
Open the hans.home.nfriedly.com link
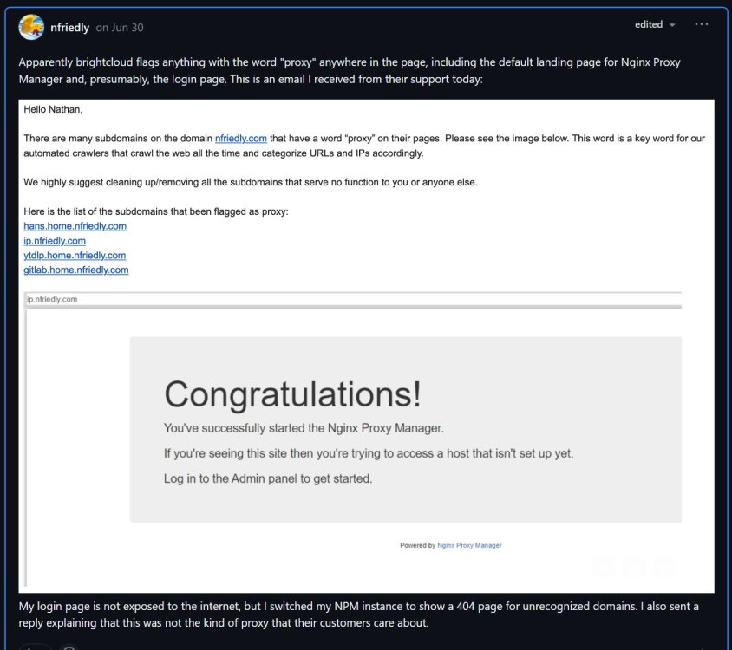click(75, 226)
